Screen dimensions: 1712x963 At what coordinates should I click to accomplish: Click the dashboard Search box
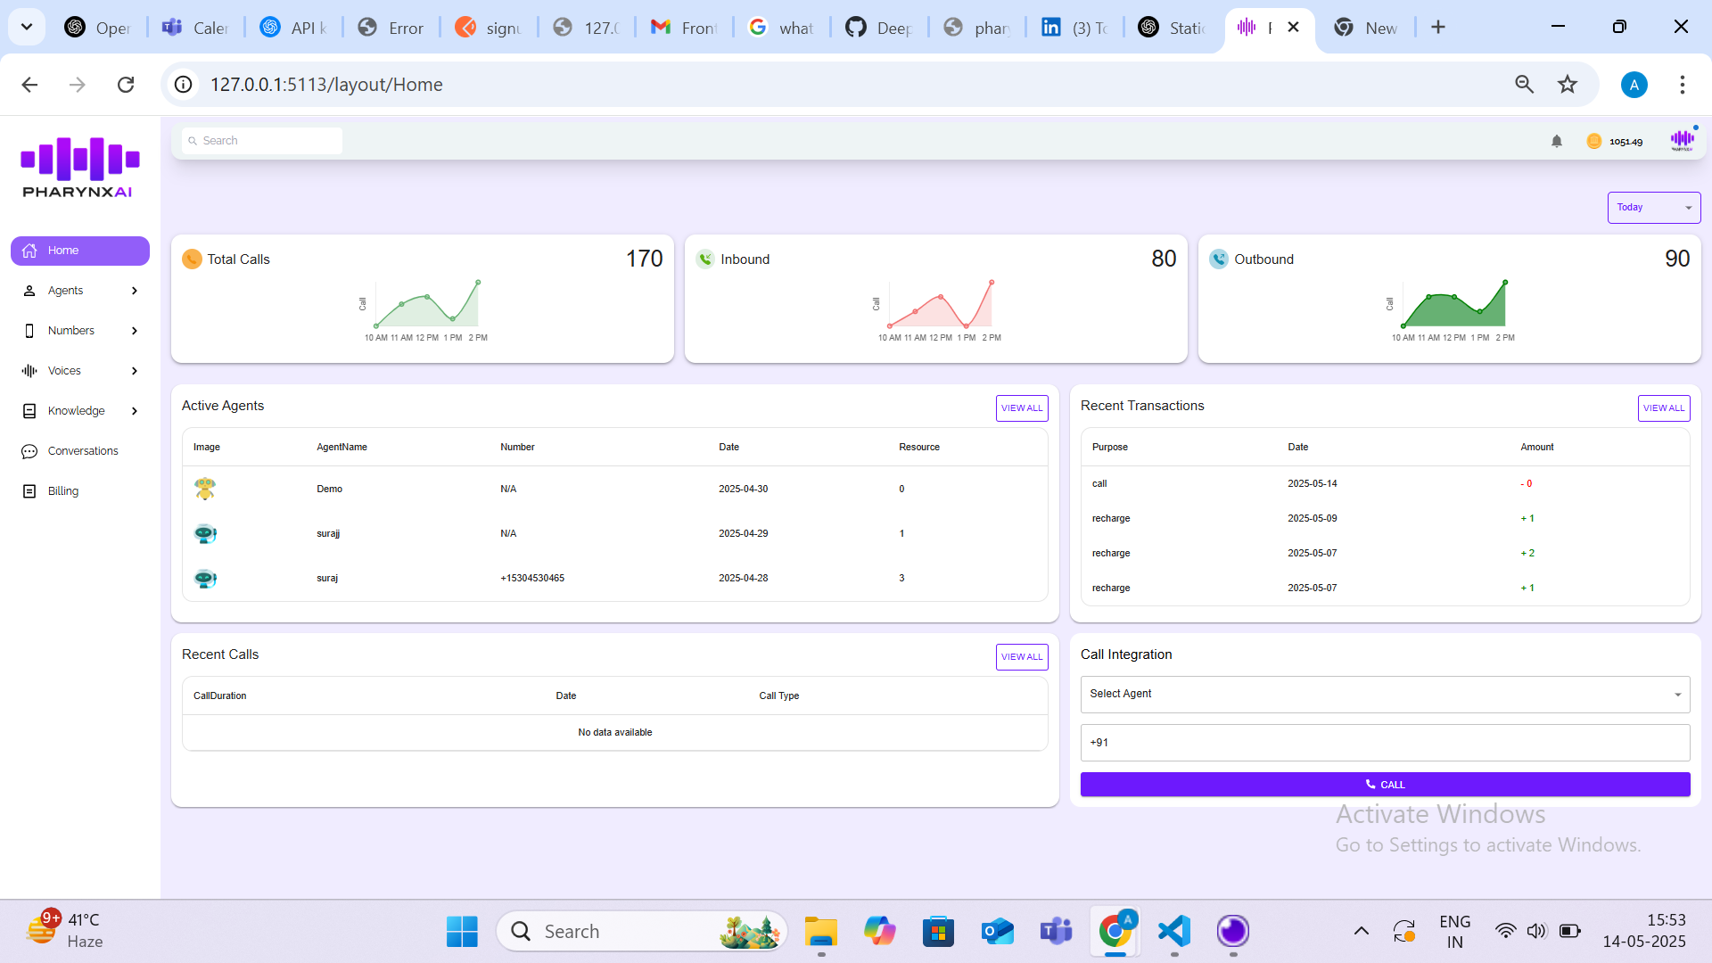(x=262, y=141)
